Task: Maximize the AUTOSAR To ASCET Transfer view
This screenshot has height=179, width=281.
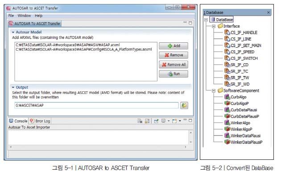Action: pos(190,23)
